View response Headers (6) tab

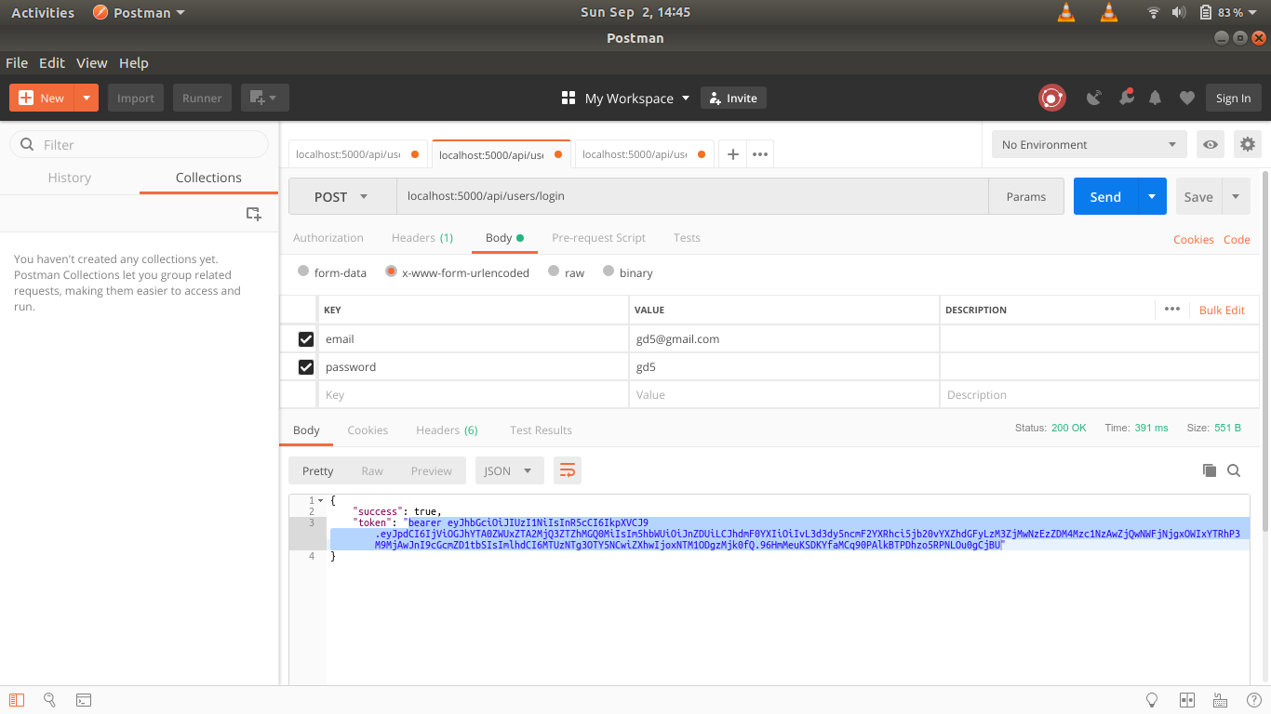click(447, 430)
